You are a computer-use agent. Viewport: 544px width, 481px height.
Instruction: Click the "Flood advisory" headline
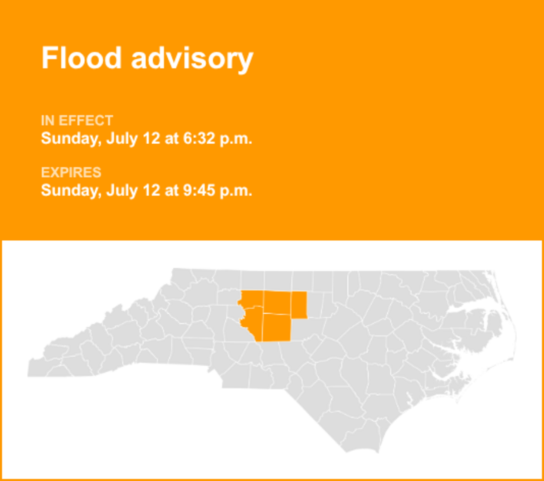coord(147,59)
